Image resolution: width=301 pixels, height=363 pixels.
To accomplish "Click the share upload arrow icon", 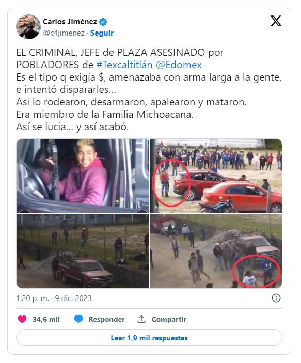I will pos(141,319).
